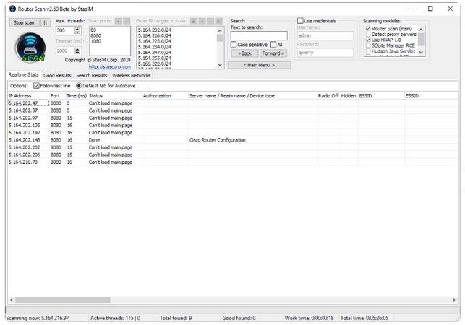Uncheck Follow last line option
This screenshot has width=465, height=325.
point(37,86)
